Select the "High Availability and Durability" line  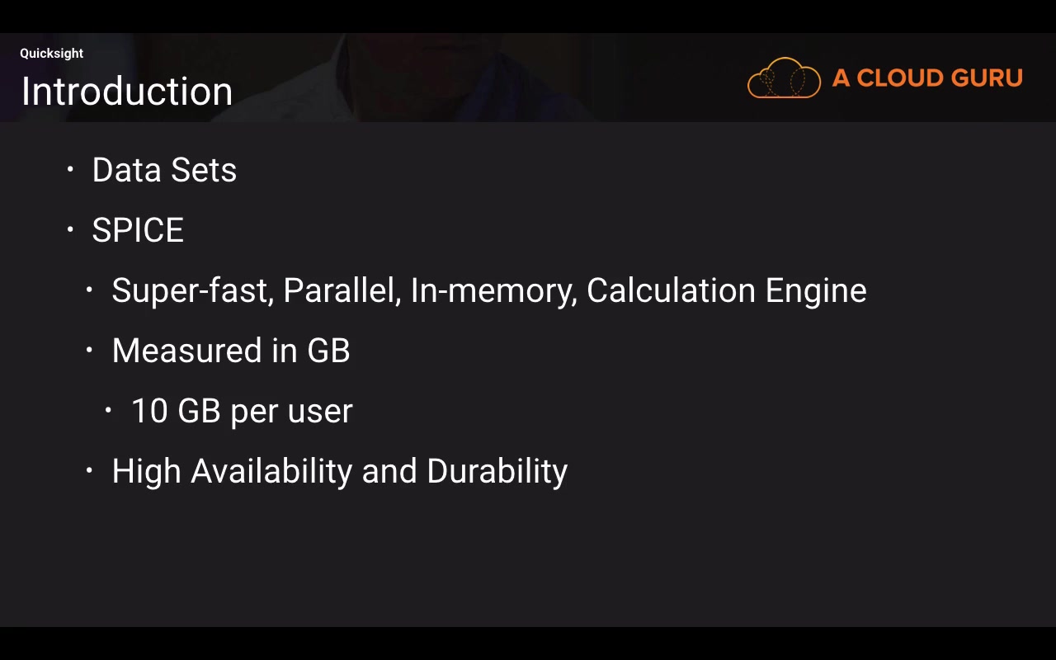pos(339,471)
